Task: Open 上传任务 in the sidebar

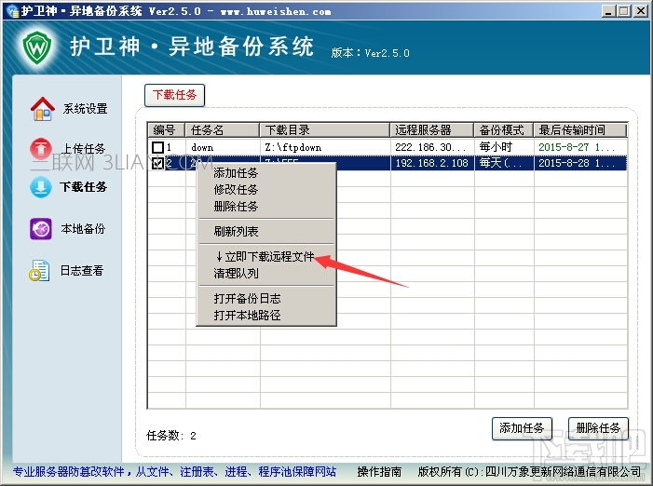Action: tap(83, 149)
